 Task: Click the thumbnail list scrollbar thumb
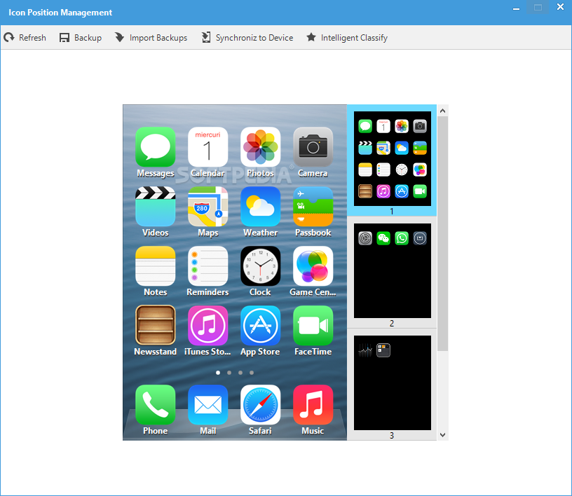tap(442, 234)
